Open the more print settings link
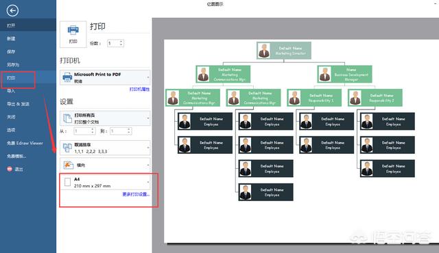 tap(136, 194)
